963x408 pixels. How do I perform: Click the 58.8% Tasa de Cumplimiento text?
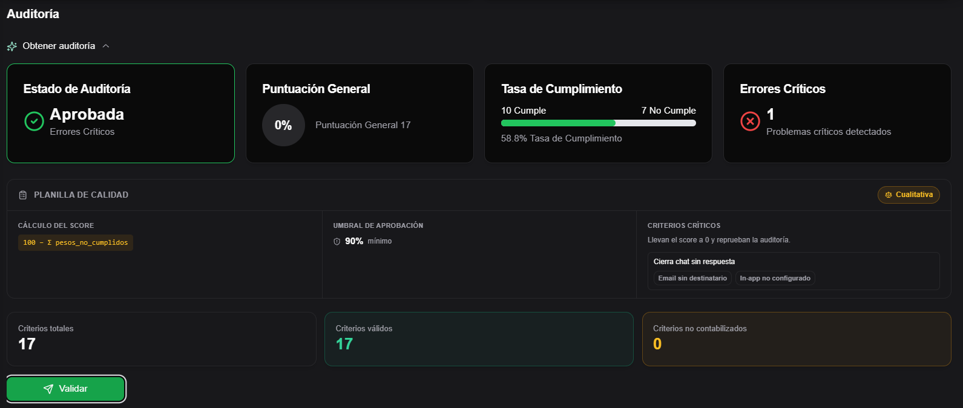(562, 138)
